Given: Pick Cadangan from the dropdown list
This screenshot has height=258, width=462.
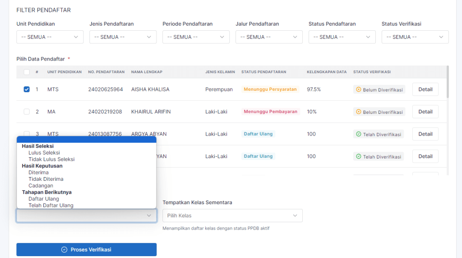Looking at the screenshot, I should [41, 186].
